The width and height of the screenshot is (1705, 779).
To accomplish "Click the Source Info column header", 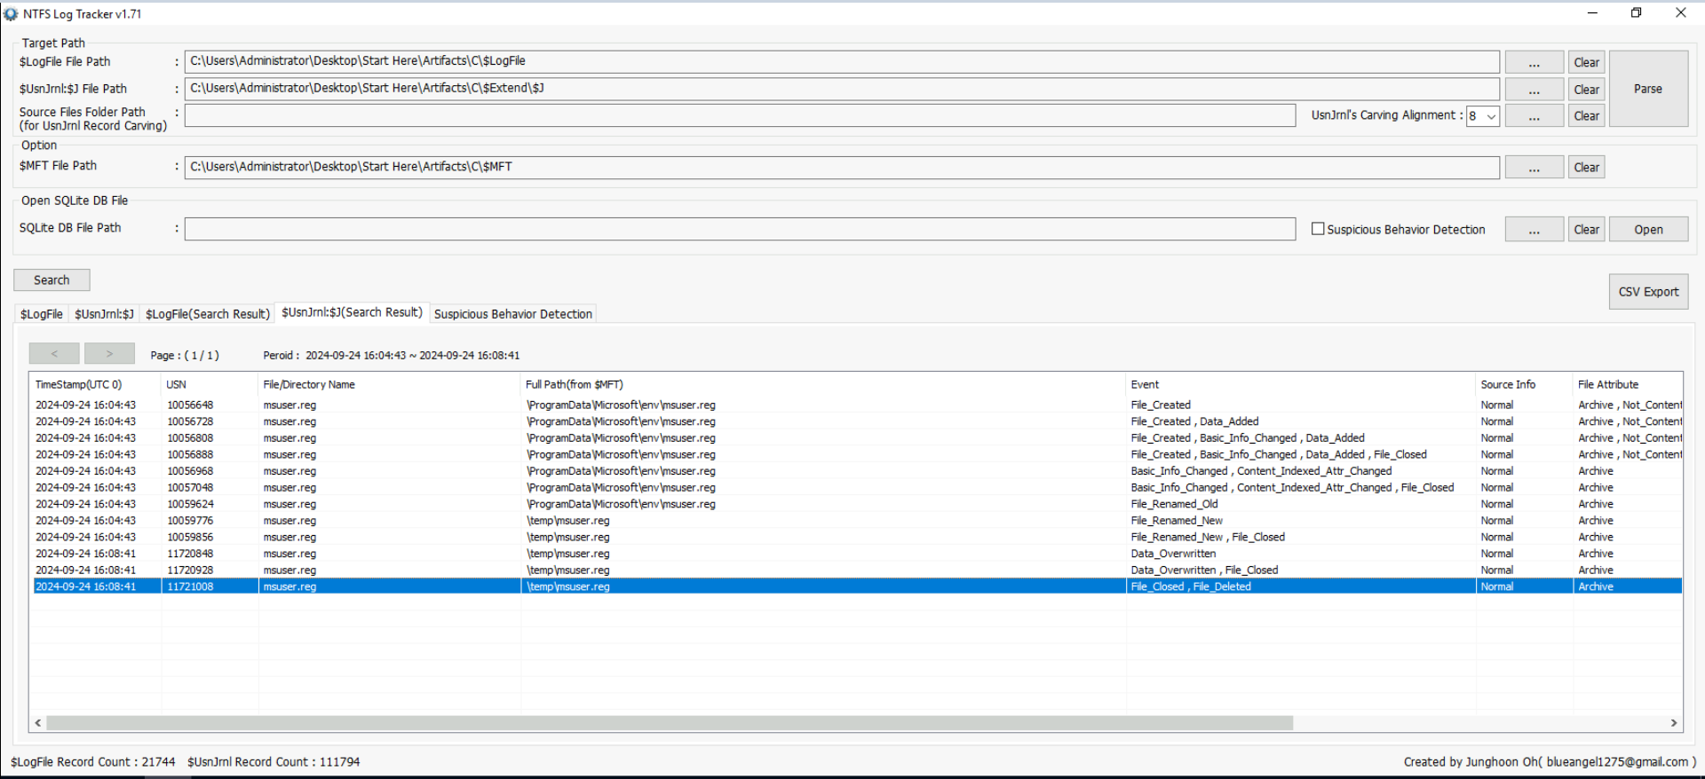I will coord(1524,385).
